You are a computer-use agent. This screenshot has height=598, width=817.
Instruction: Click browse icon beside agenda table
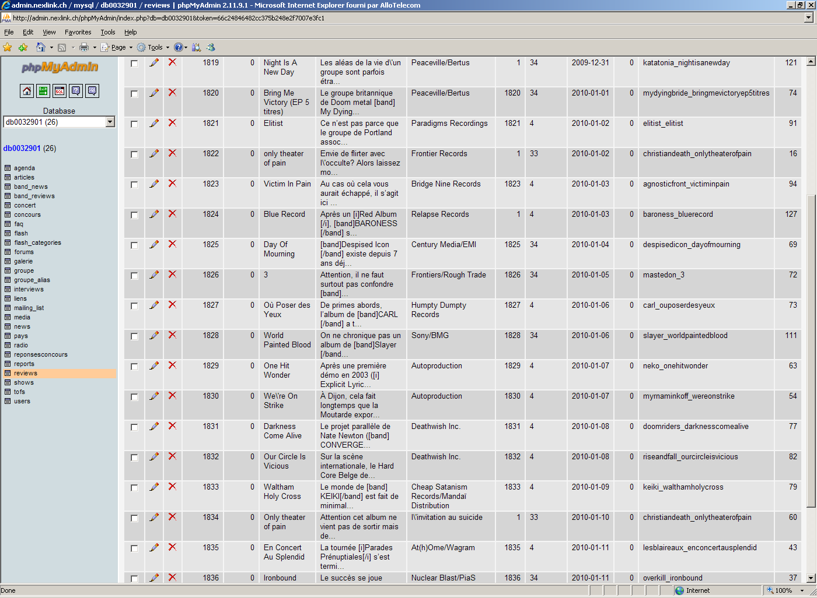pos(8,168)
